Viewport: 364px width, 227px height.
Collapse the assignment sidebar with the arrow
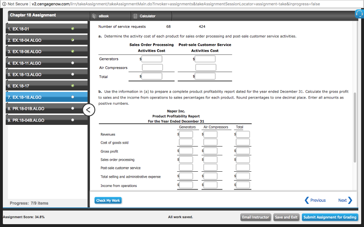pyautogui.click(x=89, y=110)
